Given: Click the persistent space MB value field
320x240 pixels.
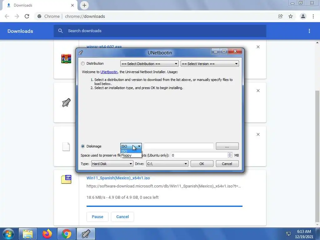Looking at the screenshot, I should (199, 155).
